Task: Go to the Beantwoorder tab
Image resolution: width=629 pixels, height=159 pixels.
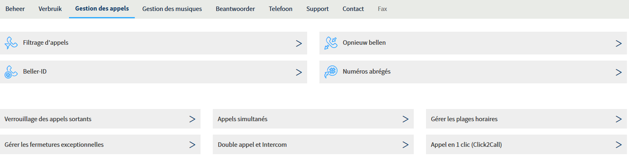Action: pyautogui.click(x=235, y=9)
